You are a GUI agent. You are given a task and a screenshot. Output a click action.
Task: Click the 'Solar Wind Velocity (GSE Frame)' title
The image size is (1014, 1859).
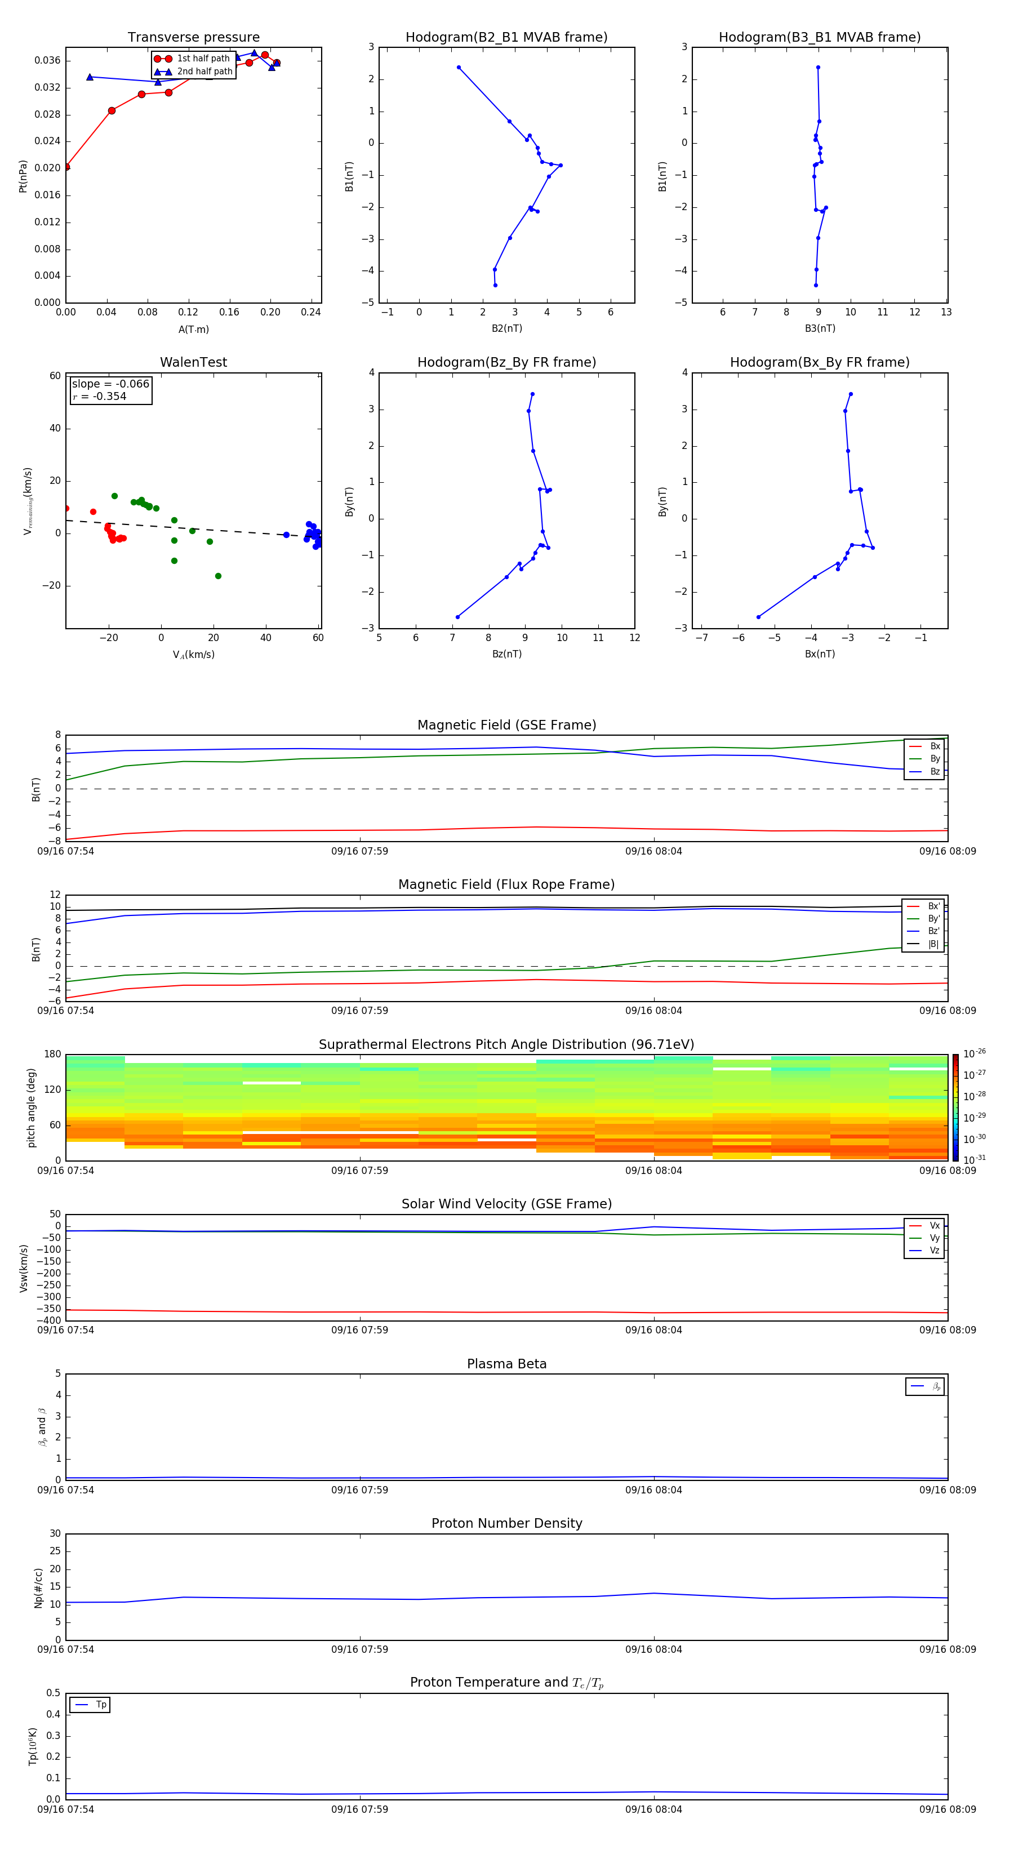(x=506, y=1204)
